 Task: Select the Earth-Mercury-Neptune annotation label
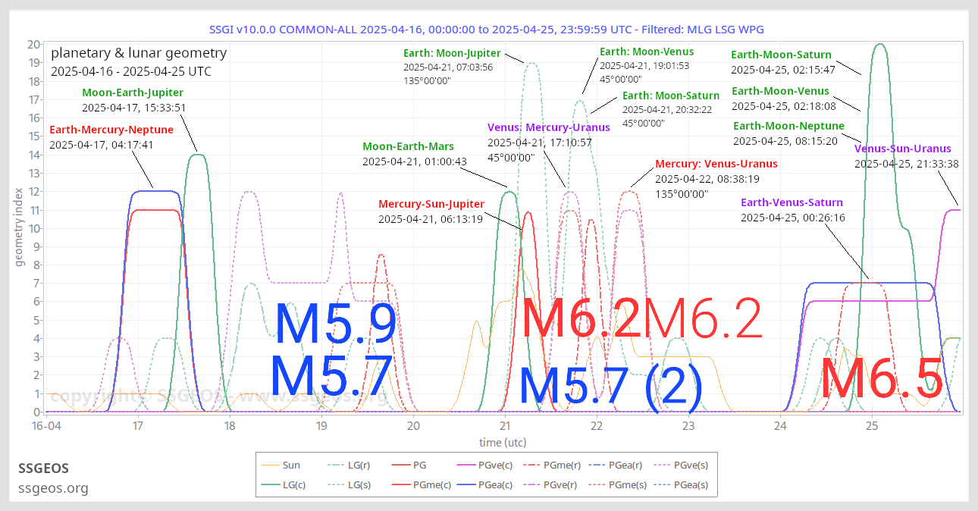pos(111,130)
